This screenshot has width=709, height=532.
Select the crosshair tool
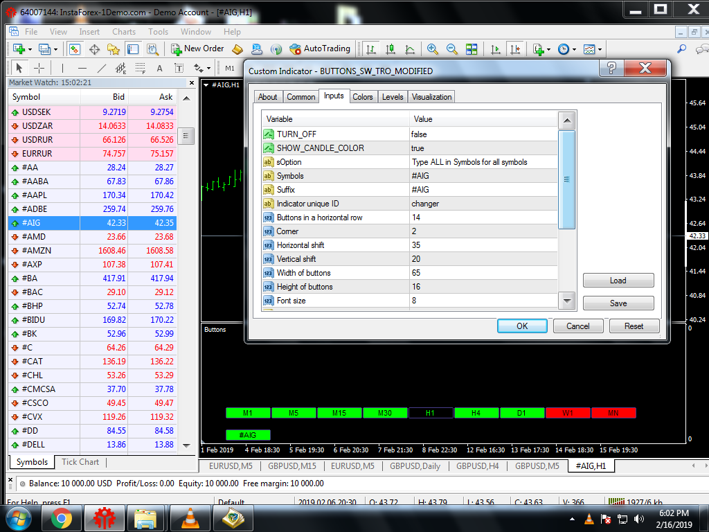pos(39,69)
